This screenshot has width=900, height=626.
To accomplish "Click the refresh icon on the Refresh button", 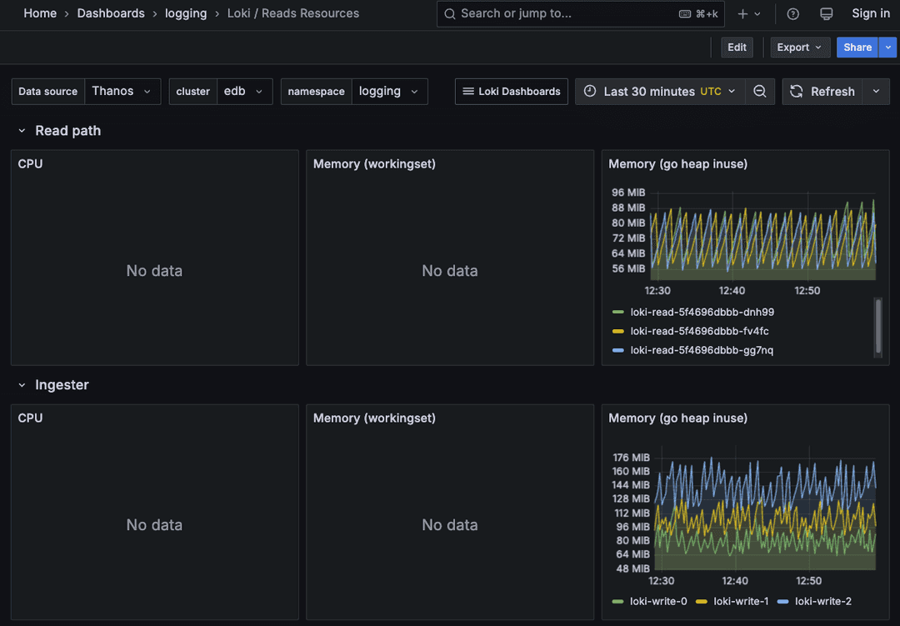I will tap(796, 92).
